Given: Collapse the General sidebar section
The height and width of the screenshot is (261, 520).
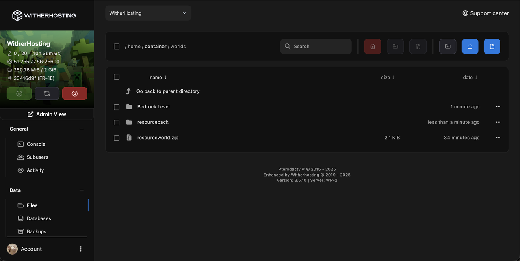Looking at the screenshot, I should [82, 129].
